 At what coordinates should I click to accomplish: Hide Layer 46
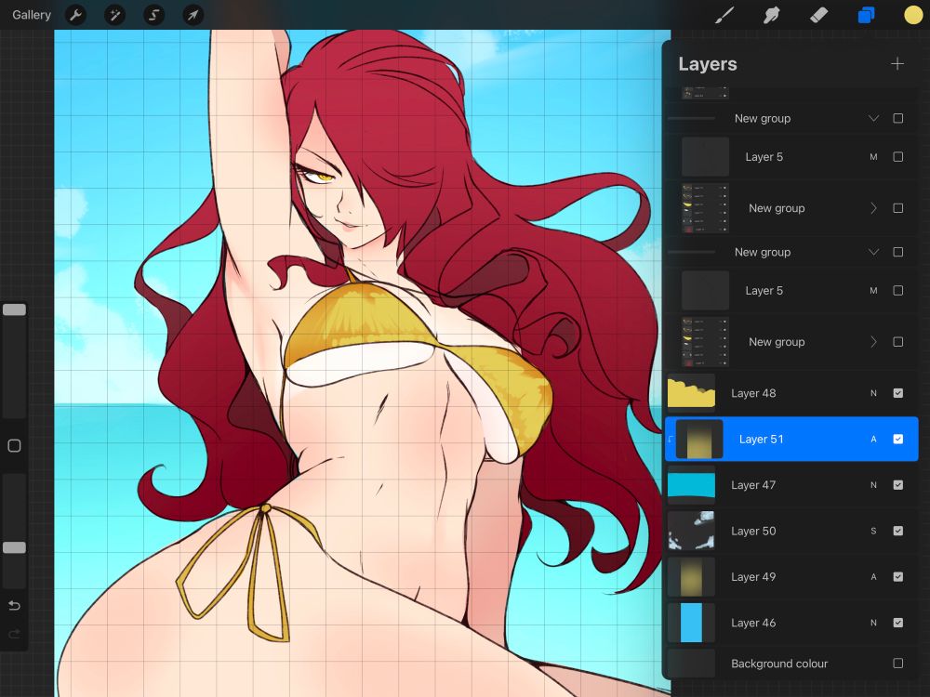coord(898,623)
